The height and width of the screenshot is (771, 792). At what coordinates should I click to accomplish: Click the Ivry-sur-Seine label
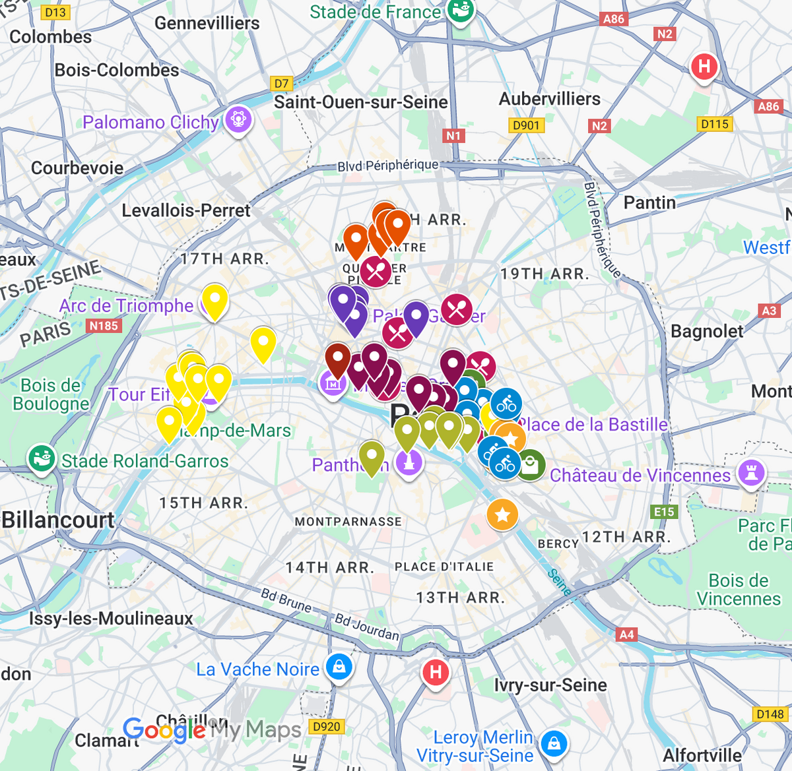pyautogui.click(x=550, y=685)
